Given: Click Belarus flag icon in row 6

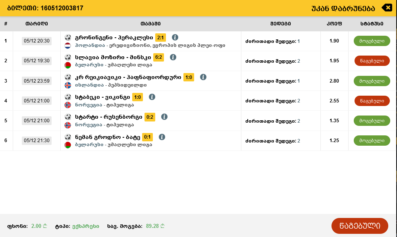Looking at the screenshot, I should tap(67, 145).
